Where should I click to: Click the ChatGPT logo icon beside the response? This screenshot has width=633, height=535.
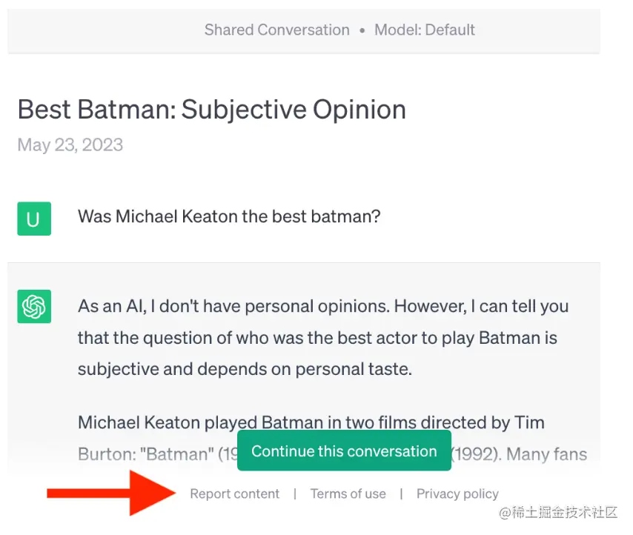tap(34, 306)
